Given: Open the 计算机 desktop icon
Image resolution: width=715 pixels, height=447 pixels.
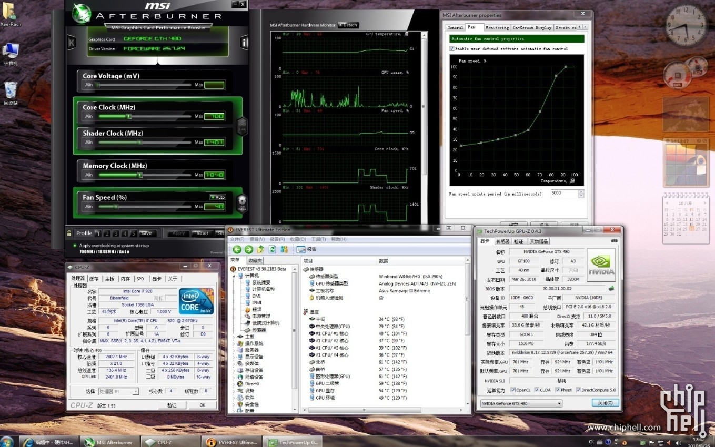Looking at the screenshot, I should coord(11,54).
